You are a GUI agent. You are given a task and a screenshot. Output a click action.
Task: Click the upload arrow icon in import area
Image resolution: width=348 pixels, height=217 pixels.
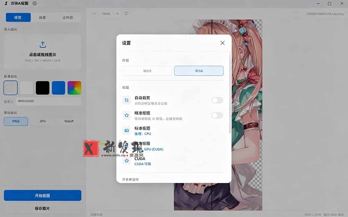[x=42, y=44]
